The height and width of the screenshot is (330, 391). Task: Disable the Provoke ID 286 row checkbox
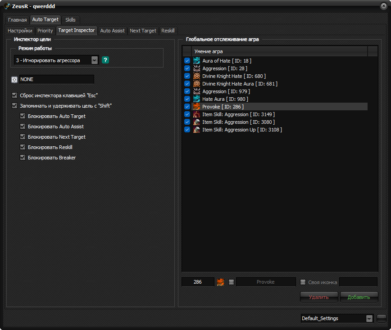187,107
